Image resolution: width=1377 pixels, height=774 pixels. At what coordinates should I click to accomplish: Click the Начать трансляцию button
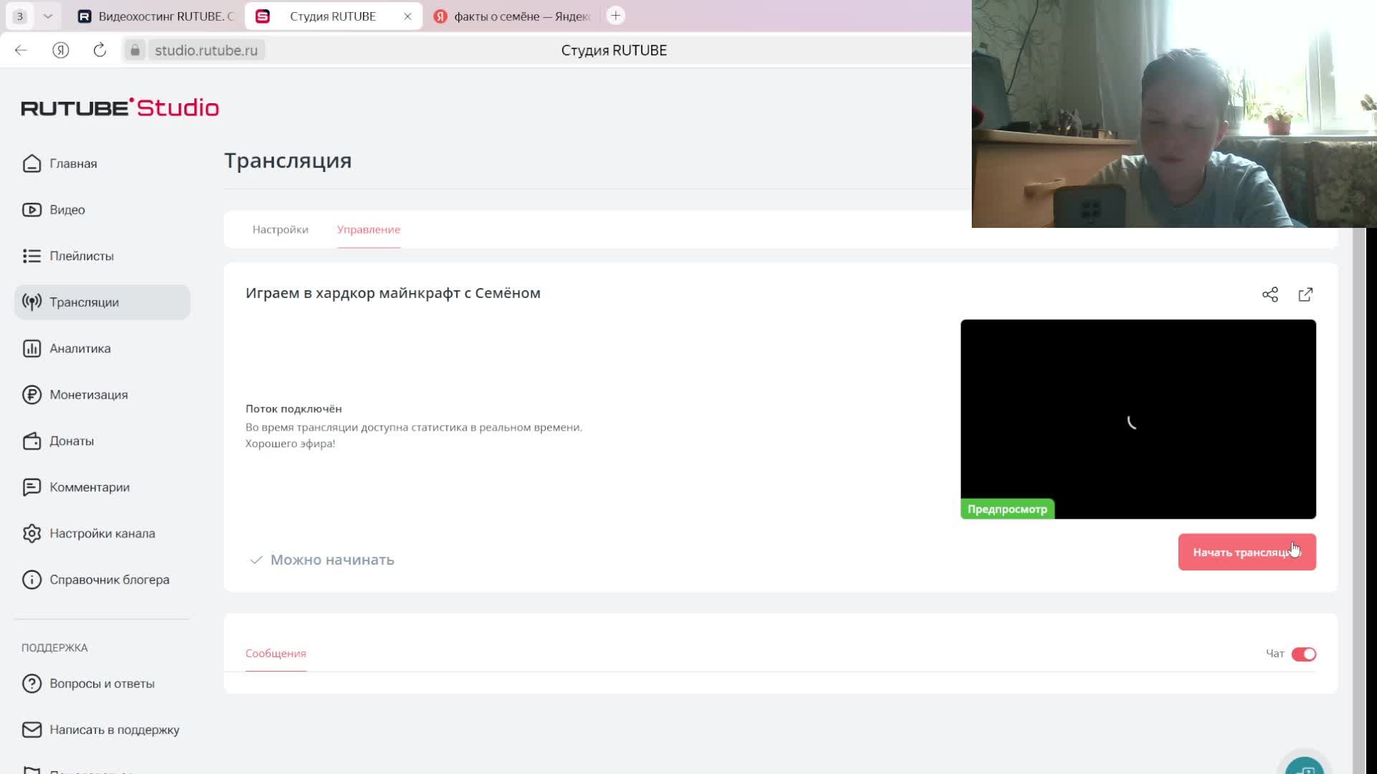(1246, 552)
